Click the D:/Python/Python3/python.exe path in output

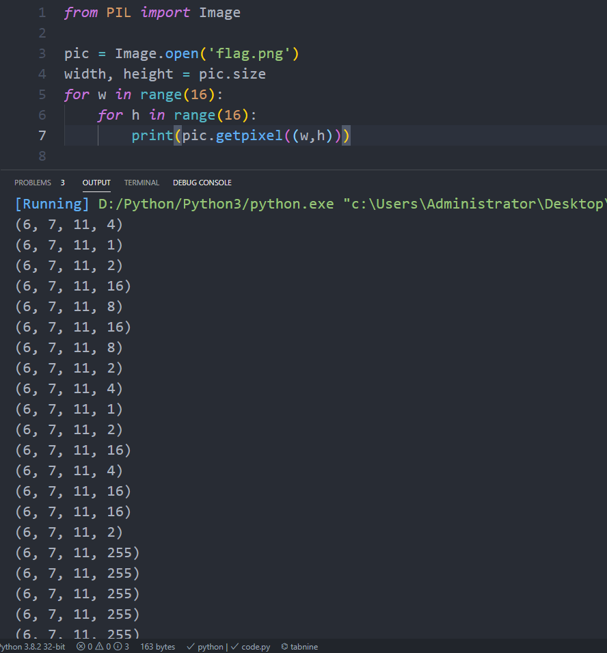(216, 204)
